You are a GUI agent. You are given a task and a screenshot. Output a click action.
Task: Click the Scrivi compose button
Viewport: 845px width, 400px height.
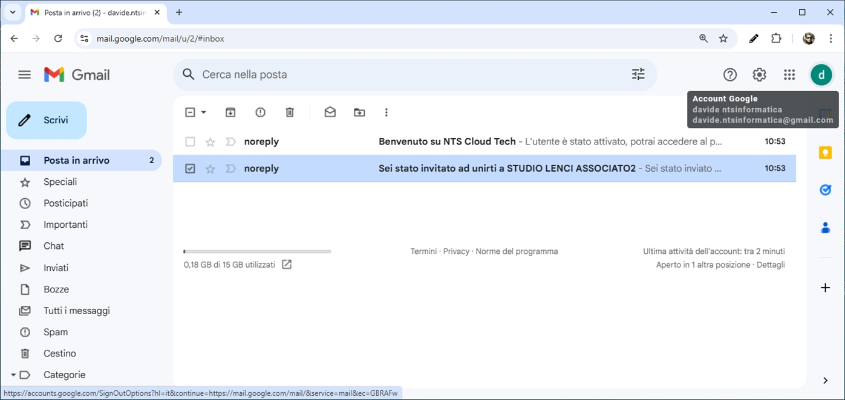47,120
